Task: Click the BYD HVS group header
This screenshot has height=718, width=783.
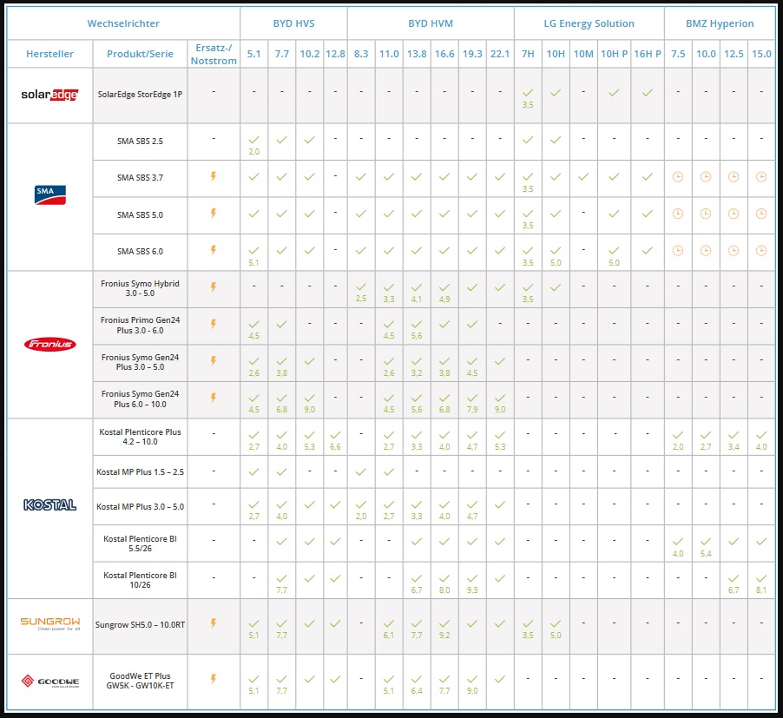Action: [x=293, y=23]
